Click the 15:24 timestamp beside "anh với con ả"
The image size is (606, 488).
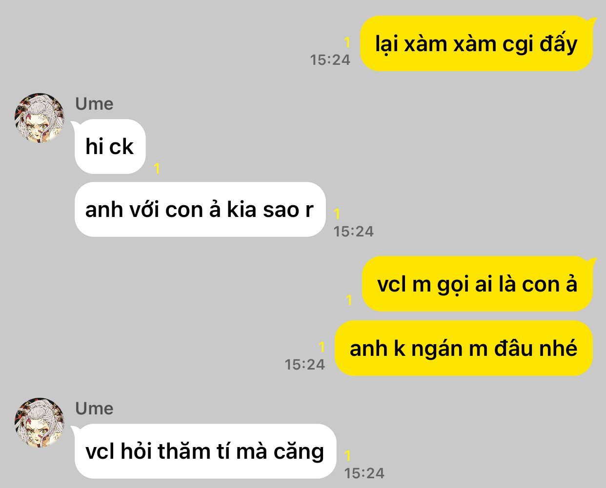(354, 232)
